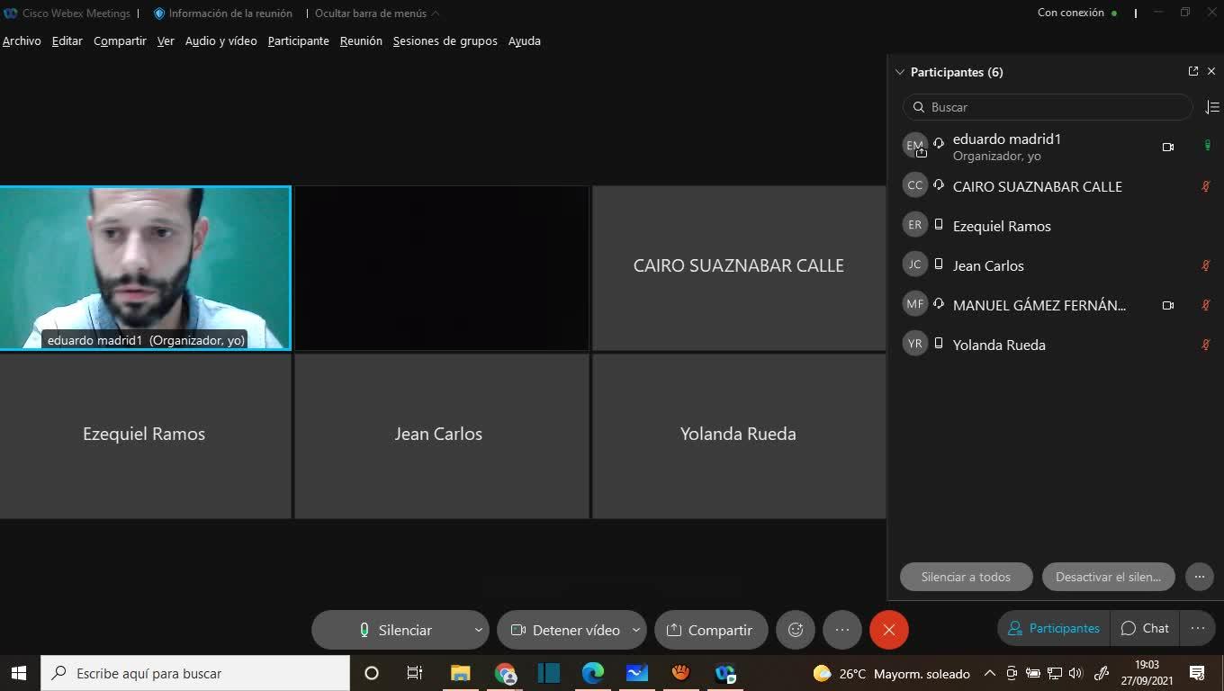1224x691 pixels.
Task: Show hidden system tray icons
Action: pyautogui.click(x=990, y=673)
